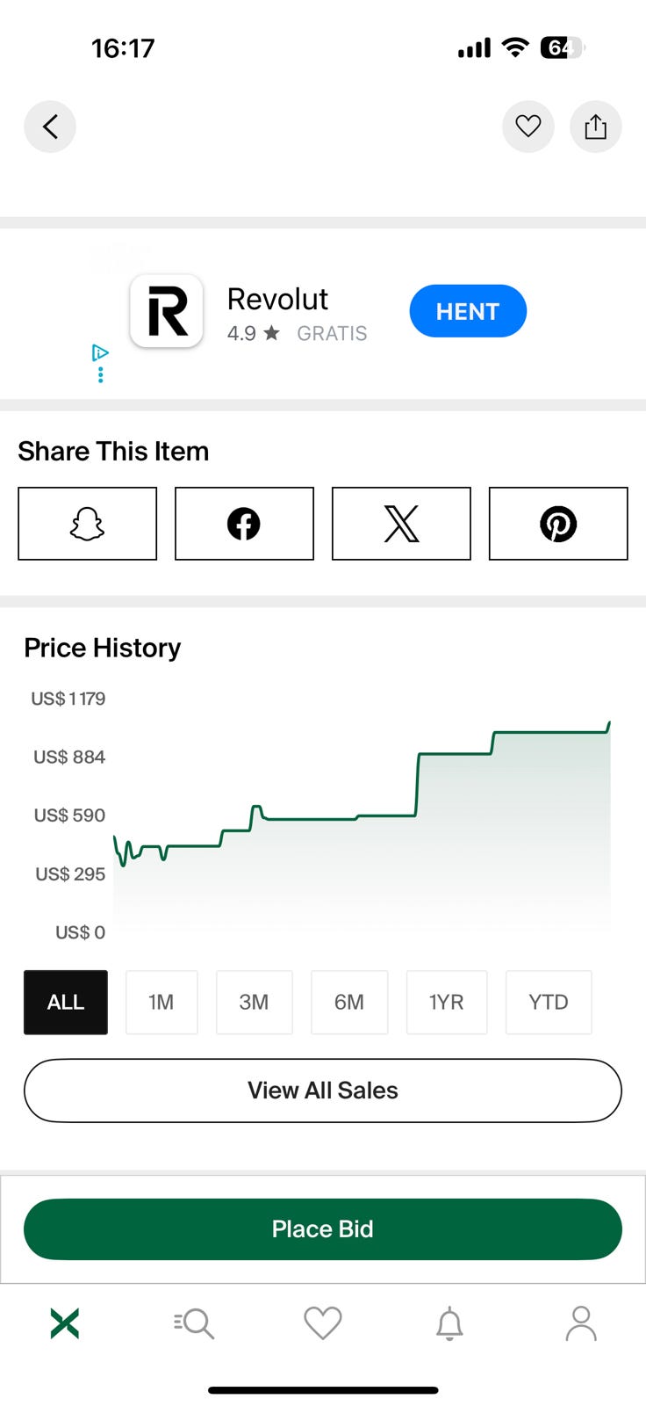The width and height of the screenshot is (646, 1406).
Task: Tap the green Place Bid button
Action: click(x=323, y=1228)
